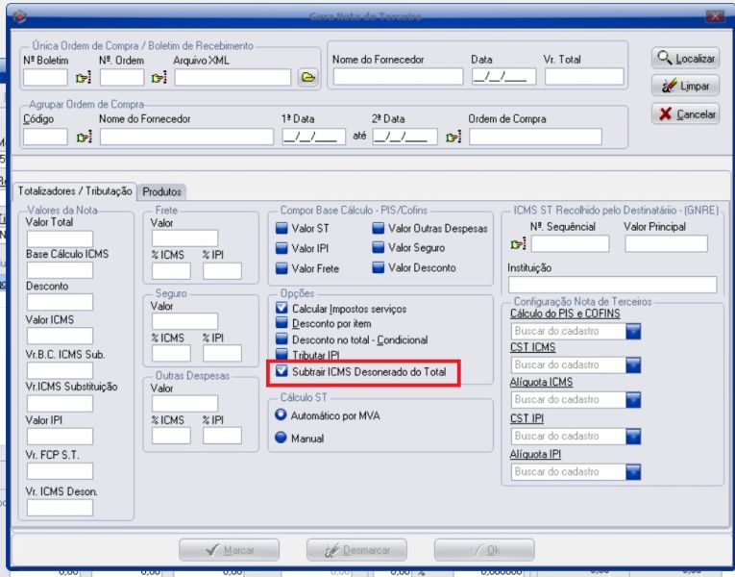The height and width of the screenshot is (577, 735).
Task: Click the Valor ICMS input field
Action: pos(60,336)
